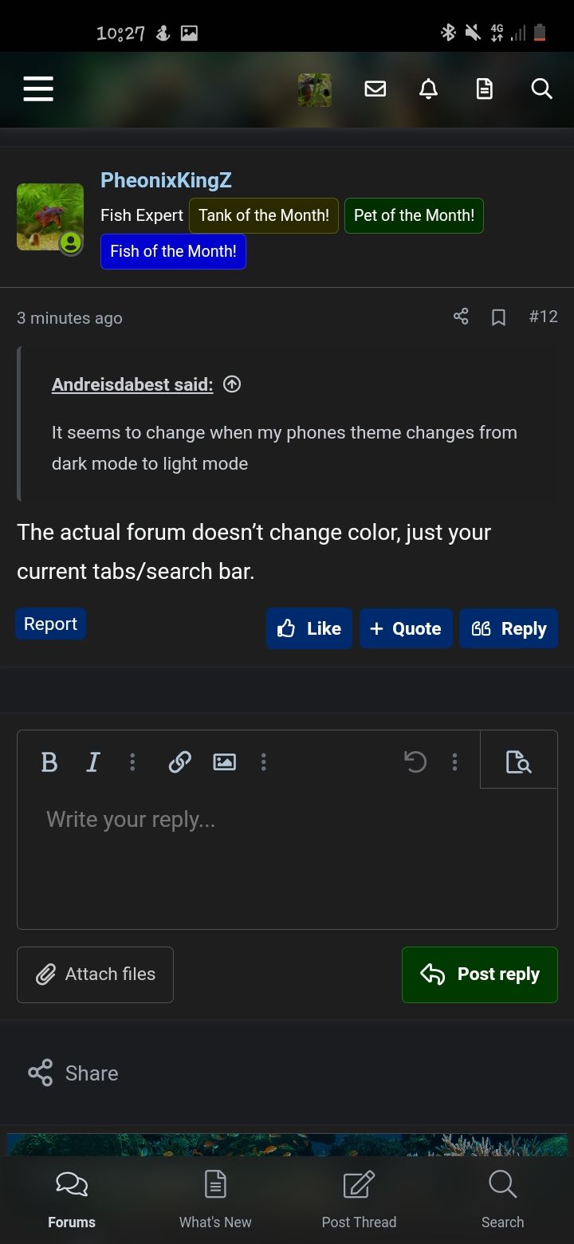Toggle editor preview mode
This screenshot has width=574, height=1244.
click(518, 762)
